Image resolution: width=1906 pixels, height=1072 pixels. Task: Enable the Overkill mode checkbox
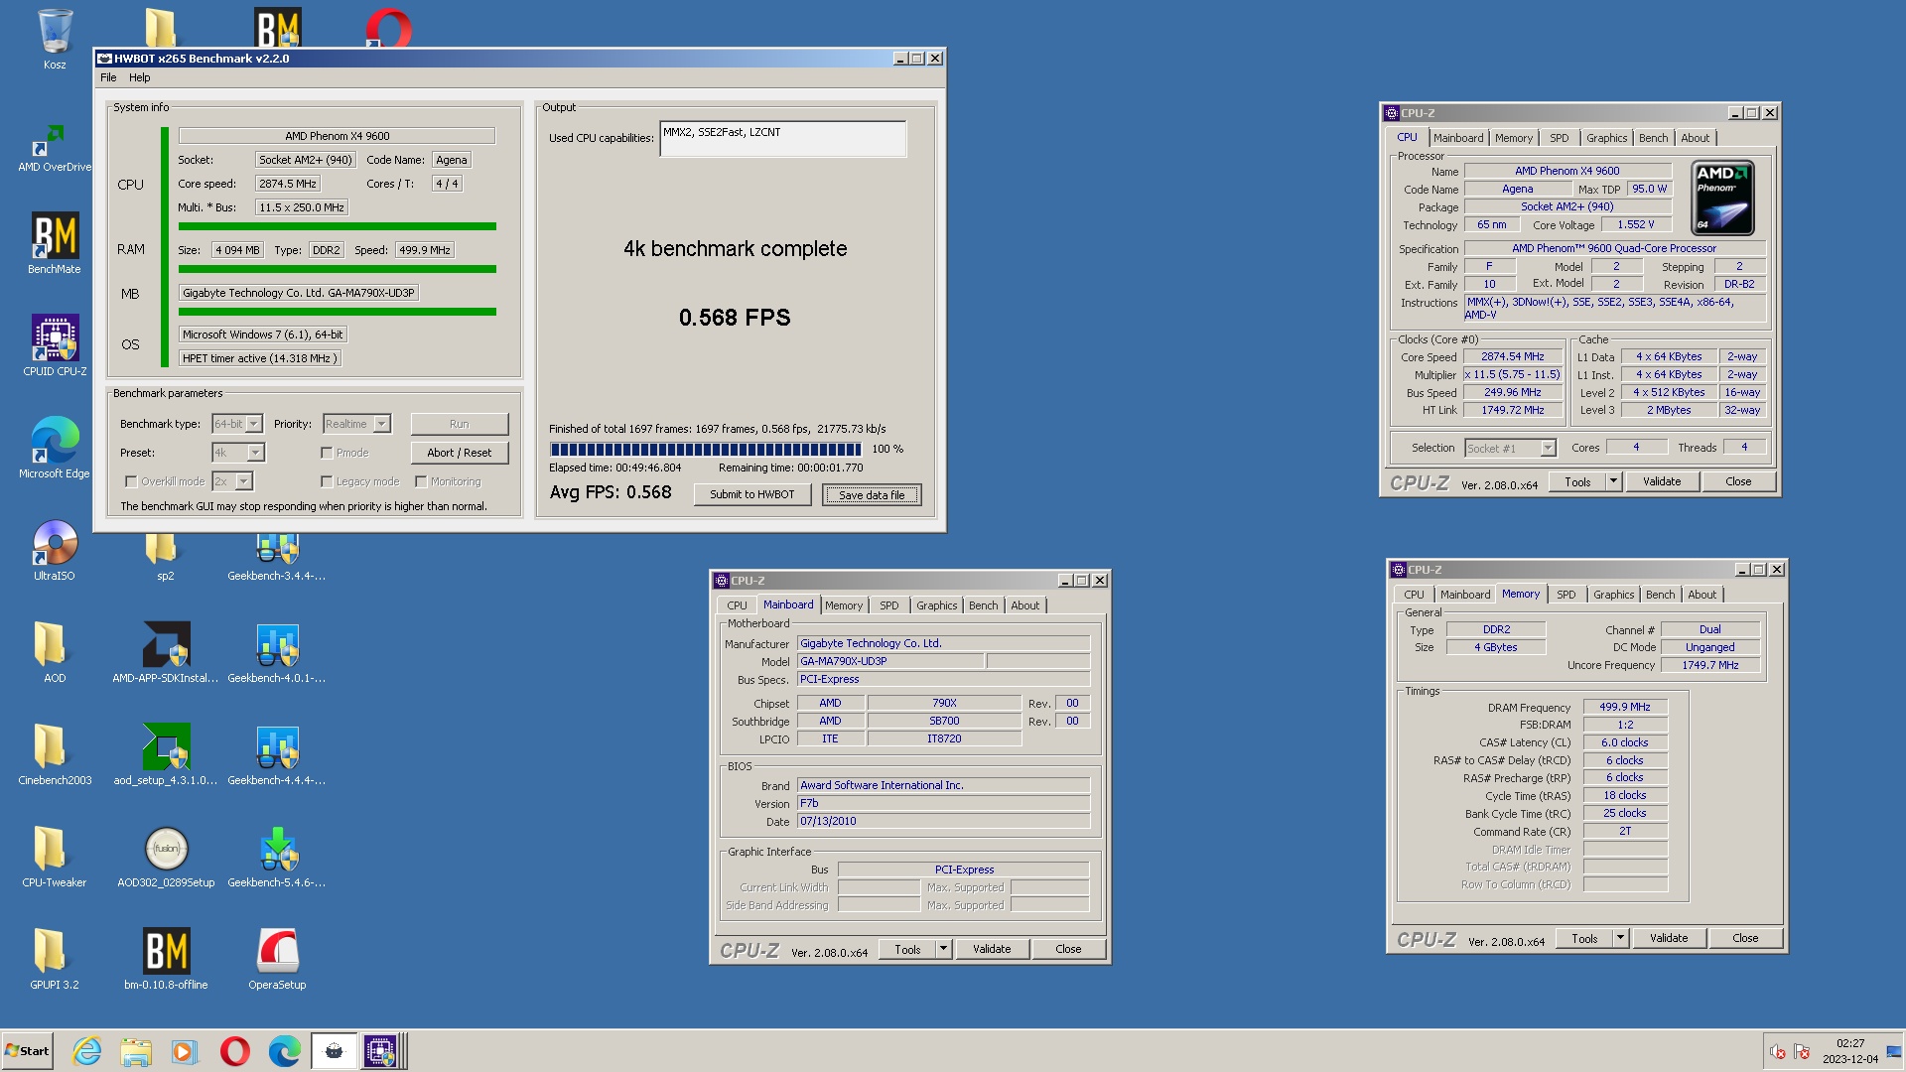(x=131, y=481)
